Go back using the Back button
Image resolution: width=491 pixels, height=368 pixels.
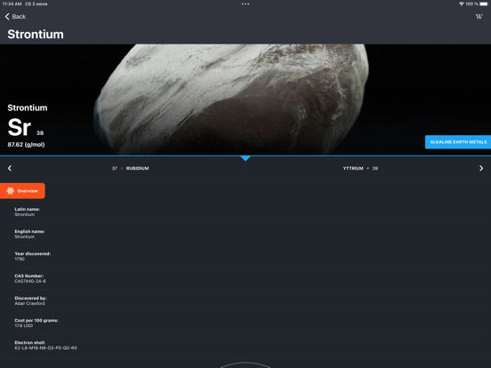pos(15,17)
